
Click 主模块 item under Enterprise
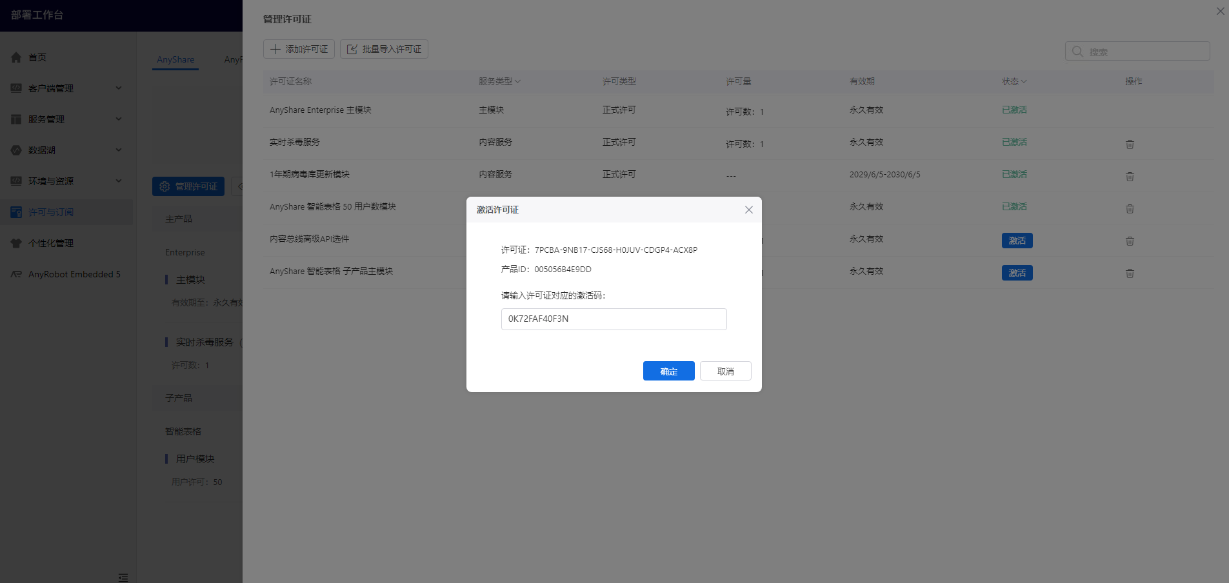pos(190,279)
